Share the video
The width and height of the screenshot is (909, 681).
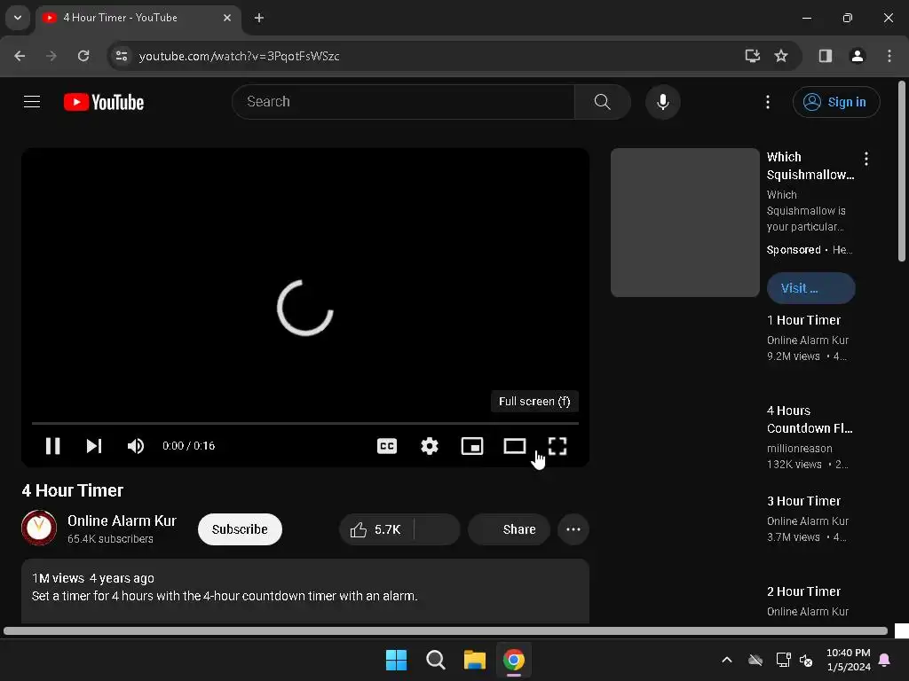[x=509, y=529]
